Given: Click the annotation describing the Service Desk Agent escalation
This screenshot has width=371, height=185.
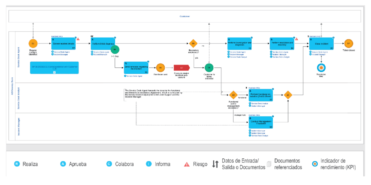Looking at the screenshot, I should tap(152, 93).
